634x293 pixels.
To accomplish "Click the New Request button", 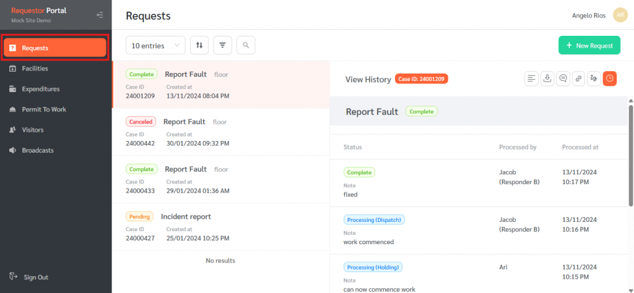I will (589, 45).
